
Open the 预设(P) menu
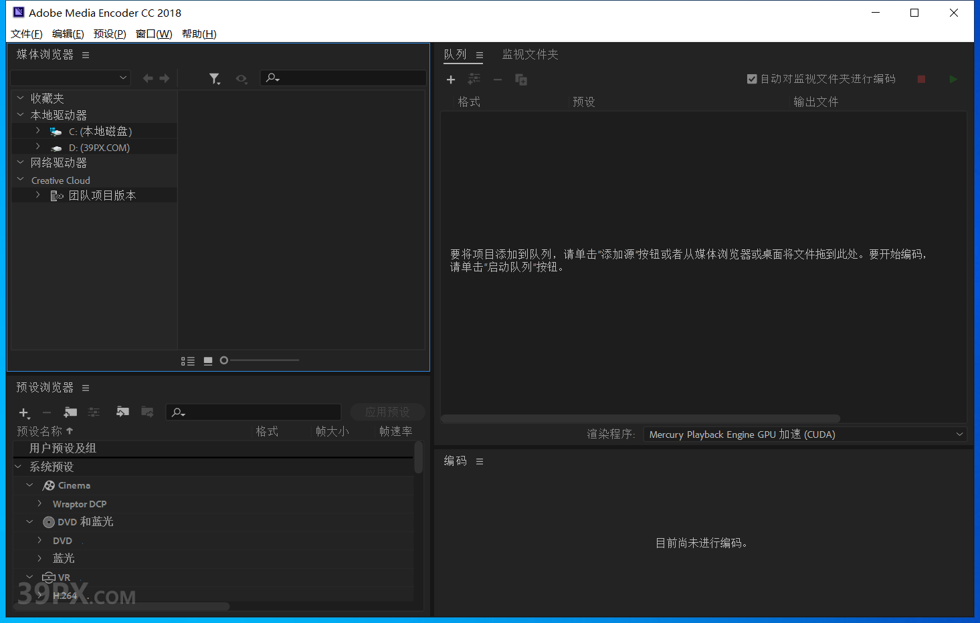110,34
